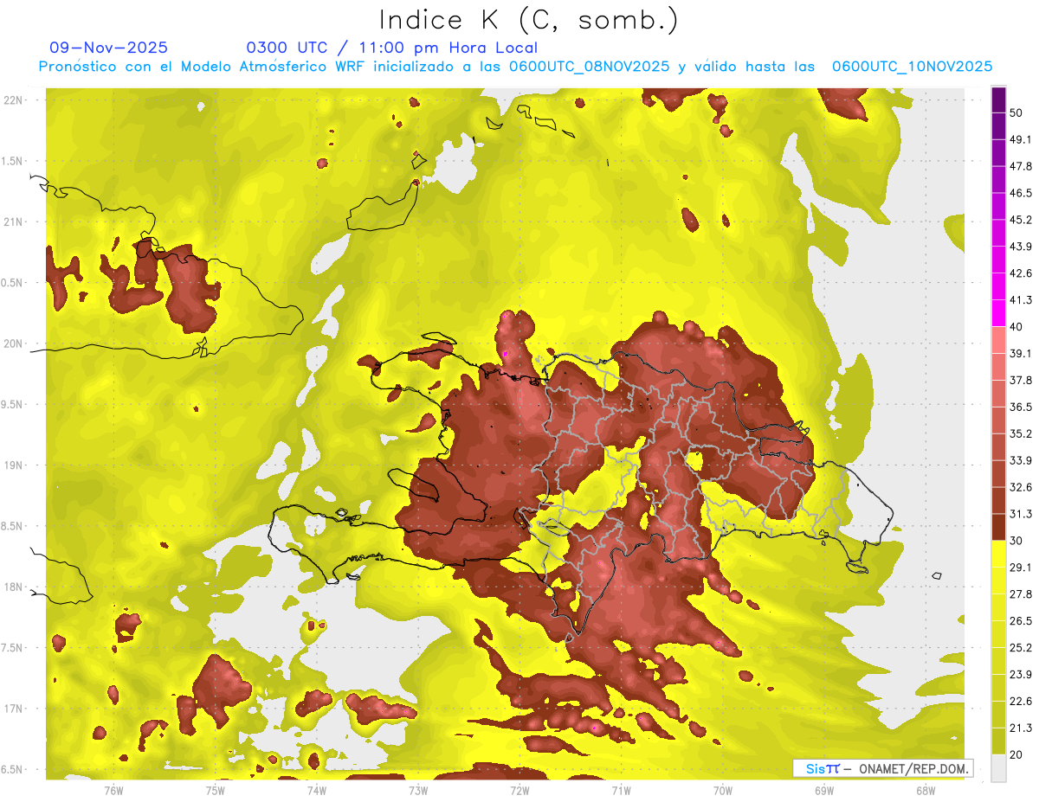Click the '73W' longitude label
This screenshot has width=1039, height=802.
pos(418,790)
